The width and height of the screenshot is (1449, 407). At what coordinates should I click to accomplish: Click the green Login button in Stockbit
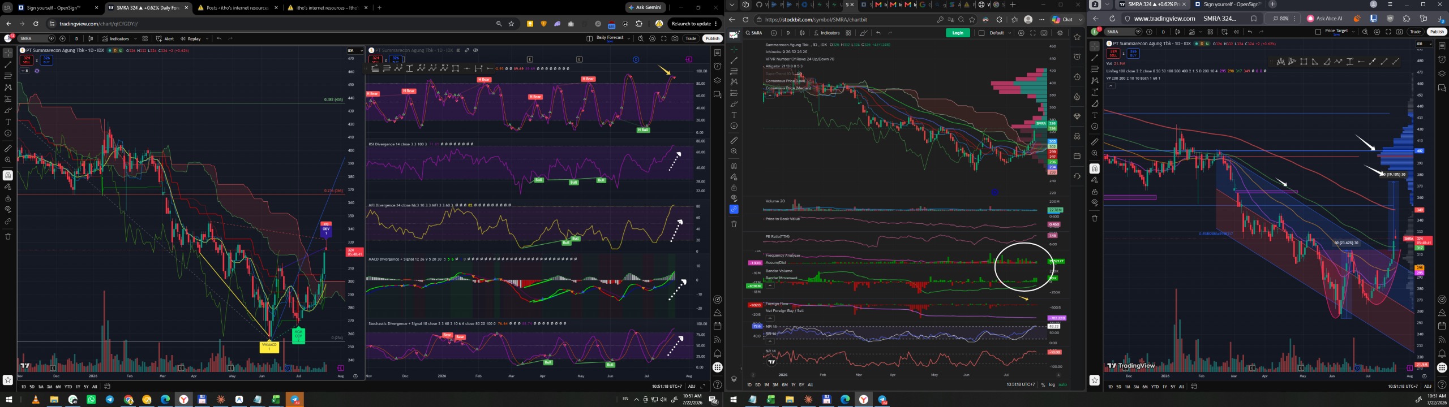click(958, 33)
